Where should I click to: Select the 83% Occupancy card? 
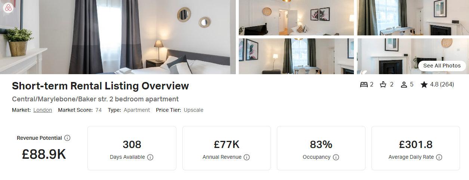coord(321,148)
